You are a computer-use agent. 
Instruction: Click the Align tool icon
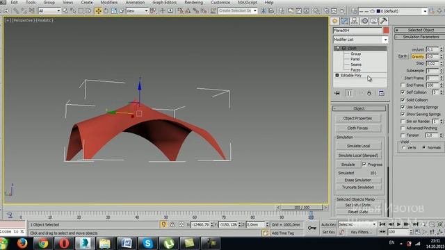pyautogui.click(x=271, y=11)
